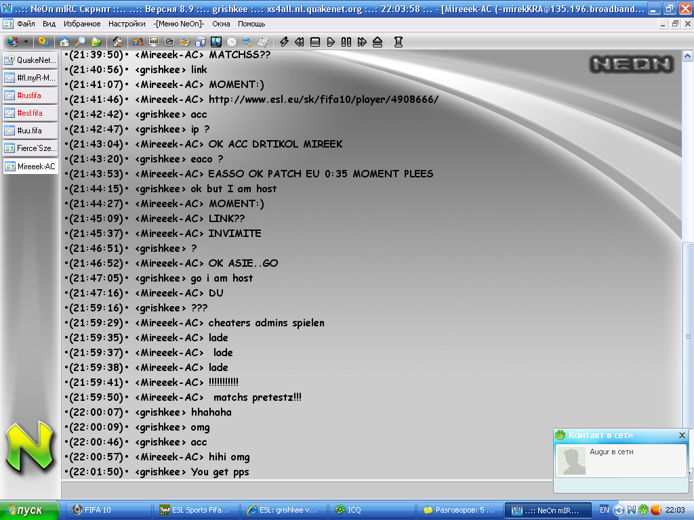Viewport: 694px width, 520px height.
Task: Click the music notes media icon
Action: (x=201, y=42)
